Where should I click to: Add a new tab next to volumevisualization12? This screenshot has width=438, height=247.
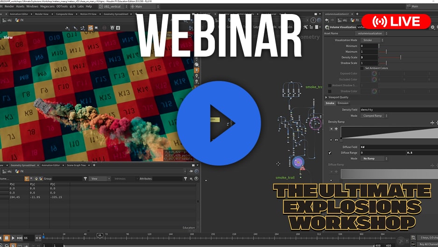357,14
